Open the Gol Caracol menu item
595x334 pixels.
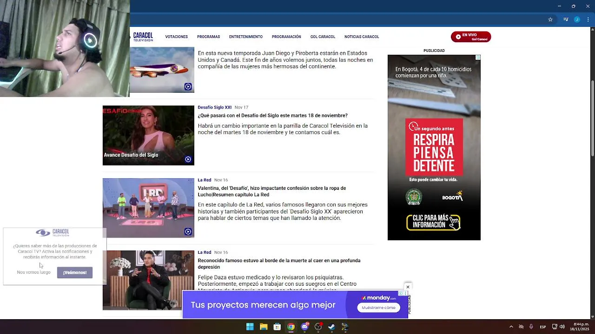[323, 37]
